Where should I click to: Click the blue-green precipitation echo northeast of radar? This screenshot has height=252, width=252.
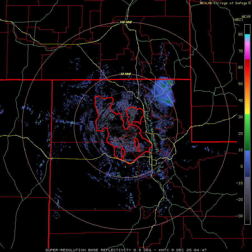coord(163,92)
